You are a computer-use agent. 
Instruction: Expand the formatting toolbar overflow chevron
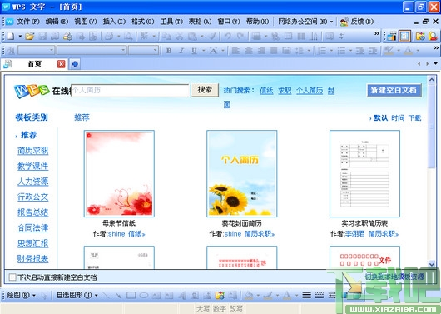pyautogui.click(x=436, y=48)
